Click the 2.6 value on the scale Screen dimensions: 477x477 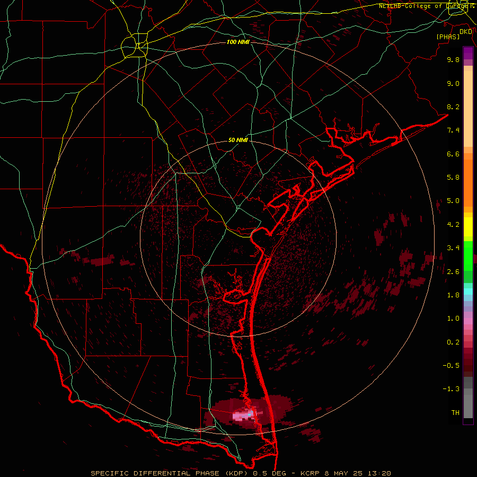[x=453, y=272]
